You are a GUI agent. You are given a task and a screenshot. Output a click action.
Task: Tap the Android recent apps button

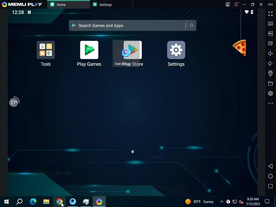270,186
